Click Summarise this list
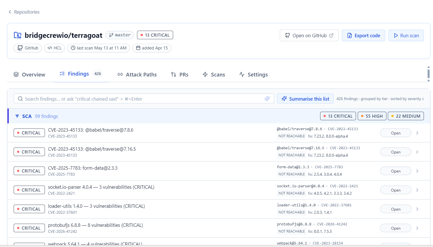The height and width of the screenshot is (247, 433). point(305,99)
